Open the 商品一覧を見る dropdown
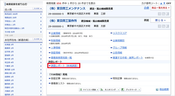Viewport: 175px width, 96px height. (x=161, y=8)
